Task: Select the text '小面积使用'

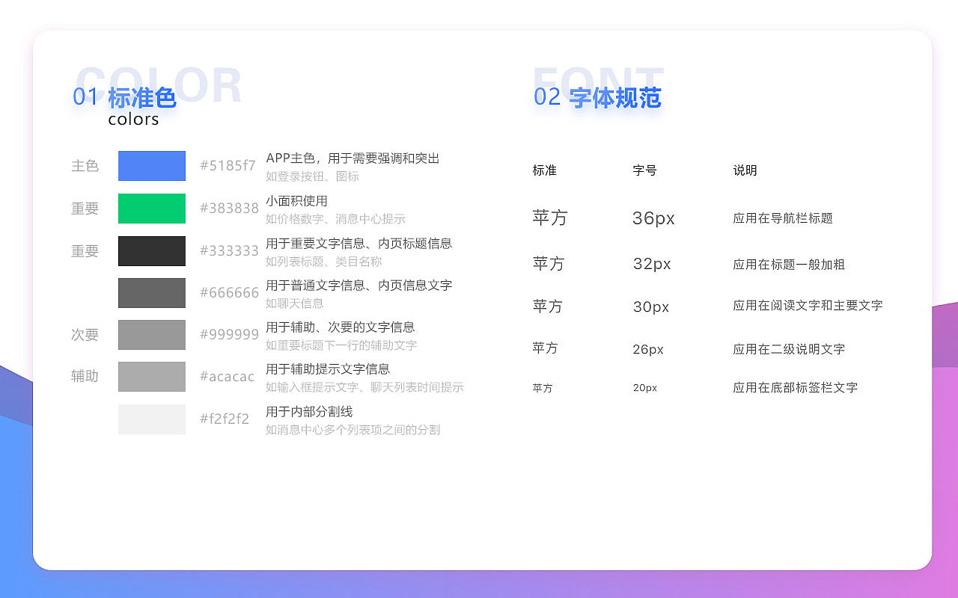Action: point(296,201)
